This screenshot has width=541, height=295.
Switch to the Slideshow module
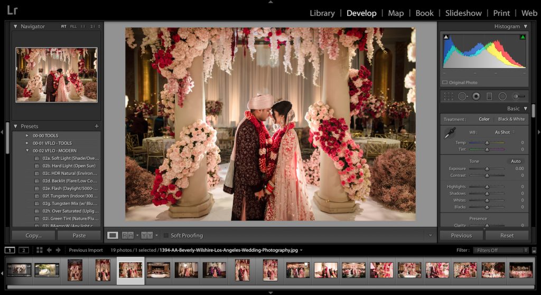(463, 13)
